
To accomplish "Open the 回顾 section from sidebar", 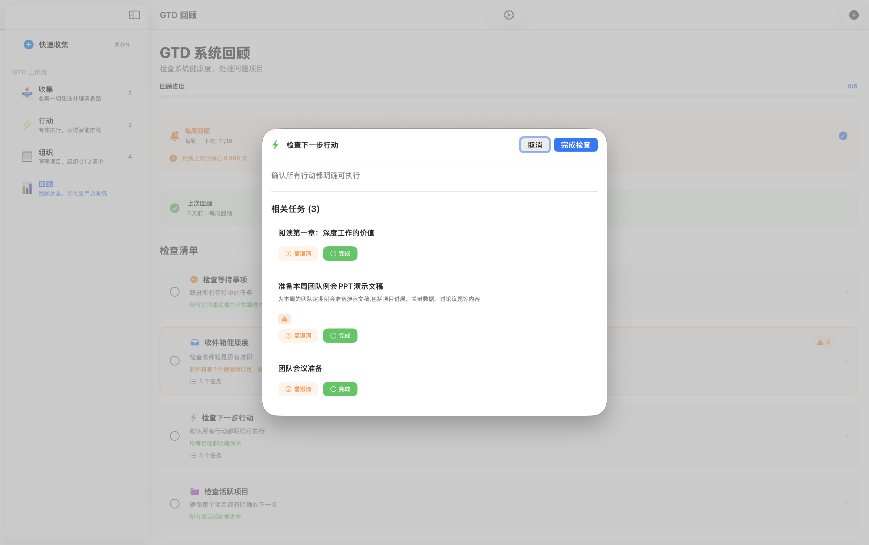I will tap(46, 184).
